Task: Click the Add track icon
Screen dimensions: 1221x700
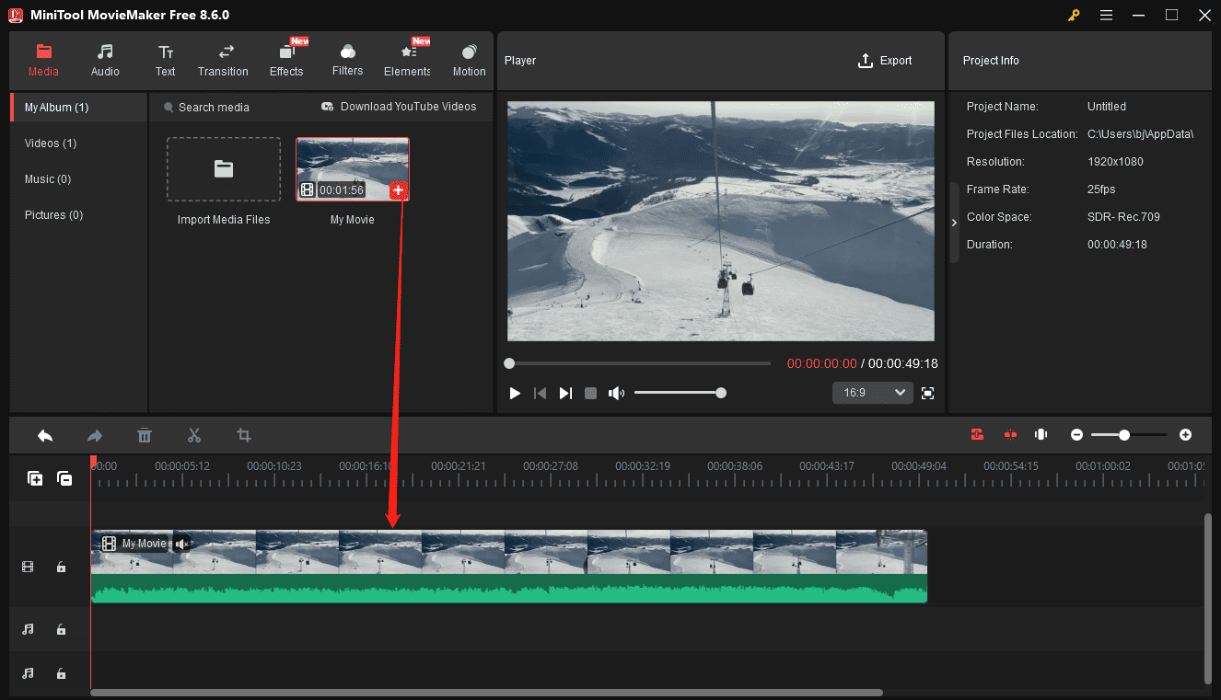Action: tap(35, 478)
